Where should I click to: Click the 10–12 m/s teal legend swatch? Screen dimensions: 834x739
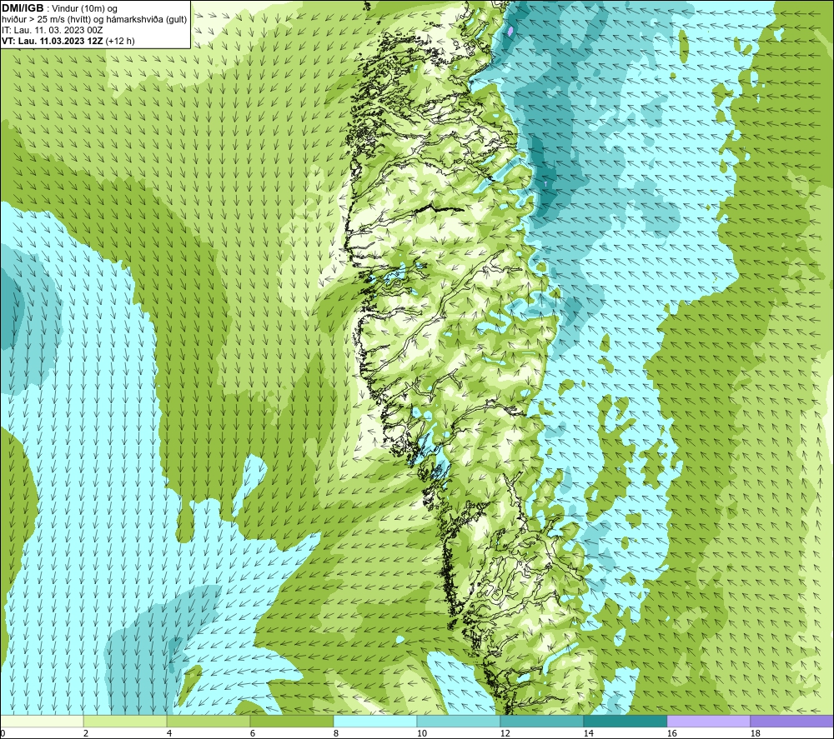[459, 721]
